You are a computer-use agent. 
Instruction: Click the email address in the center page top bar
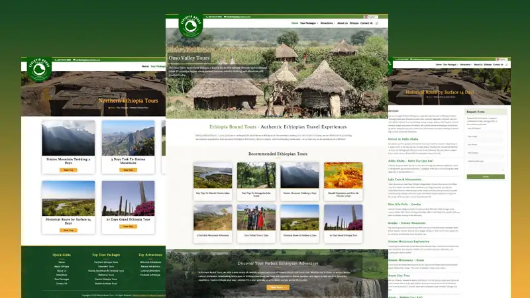[x=238, y=17]
